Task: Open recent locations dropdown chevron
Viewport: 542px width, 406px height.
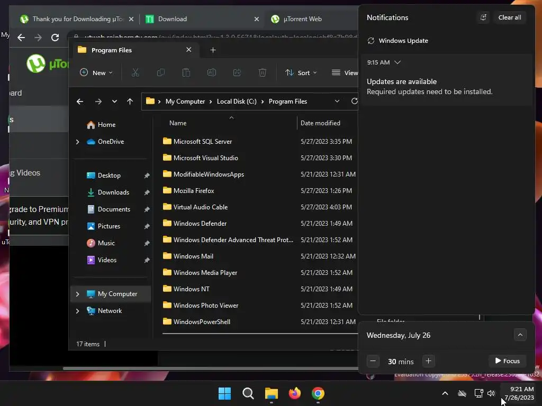Action: (x=114, y=101)
